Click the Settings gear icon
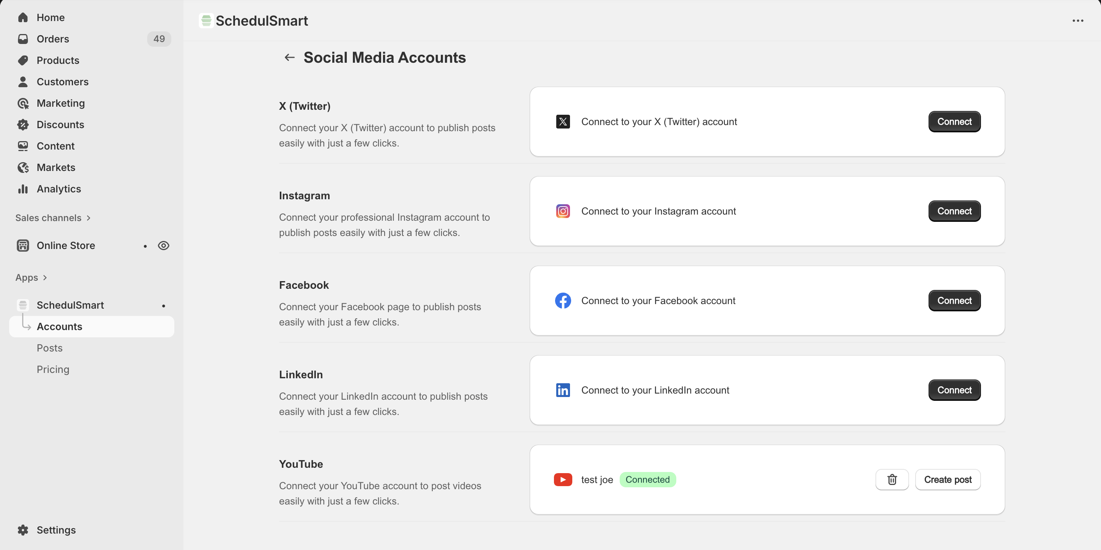 23,530
